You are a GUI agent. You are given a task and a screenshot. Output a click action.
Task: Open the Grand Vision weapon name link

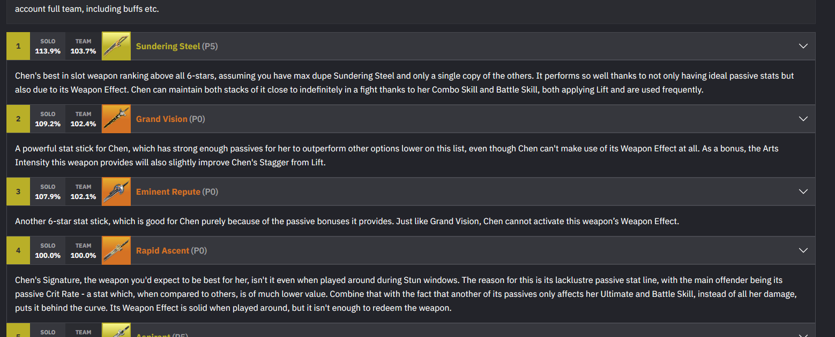pos(161,119)
